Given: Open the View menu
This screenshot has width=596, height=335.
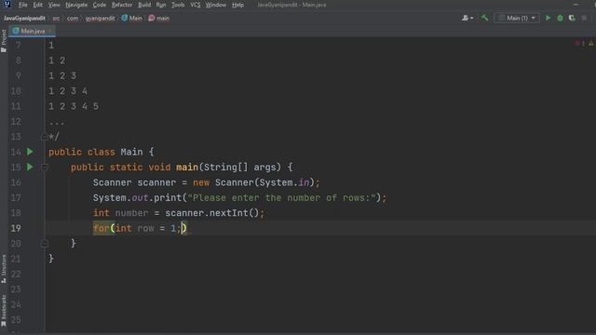Looking at the screenshot, I should [x=54, y=5].
